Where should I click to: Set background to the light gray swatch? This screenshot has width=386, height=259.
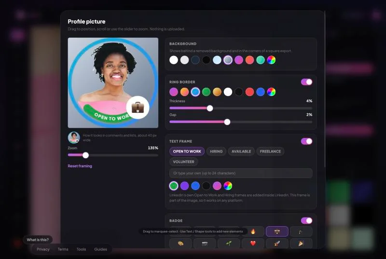[x=184, y=60]
